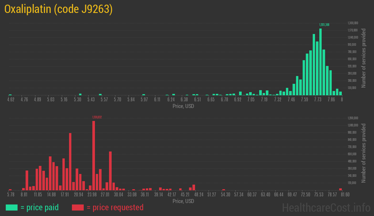This screenshot has width=374, height=216.
Task: Click the peak value label 1,205,368
Action: tap(324, 25)
